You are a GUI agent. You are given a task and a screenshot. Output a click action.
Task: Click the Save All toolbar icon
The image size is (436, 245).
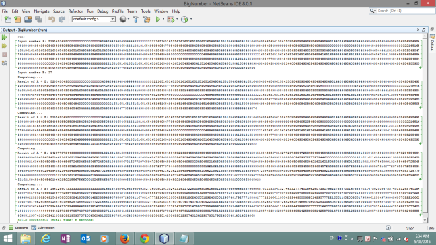point(39,19)
